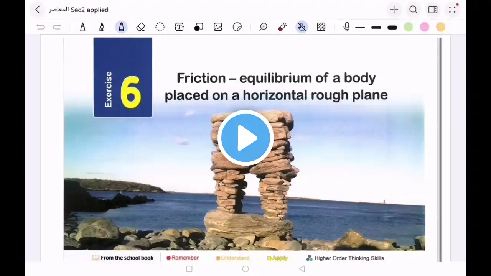This screenshot has height=276, width=491.
Task: Select the first pen tool
Action: pos(82,27)
